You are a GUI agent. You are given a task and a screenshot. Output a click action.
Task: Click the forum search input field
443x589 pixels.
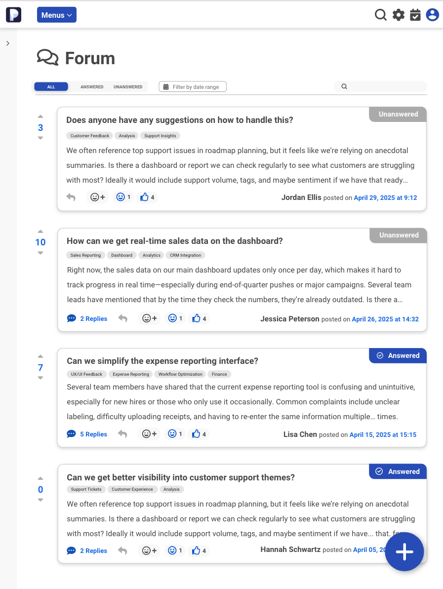[x=385, y=86]
